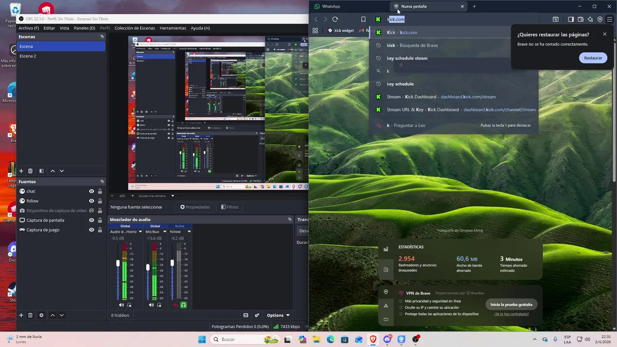This screenshot has height=347, width=617.
Task: Hide Captura de juego source
Action: [91, 230]
